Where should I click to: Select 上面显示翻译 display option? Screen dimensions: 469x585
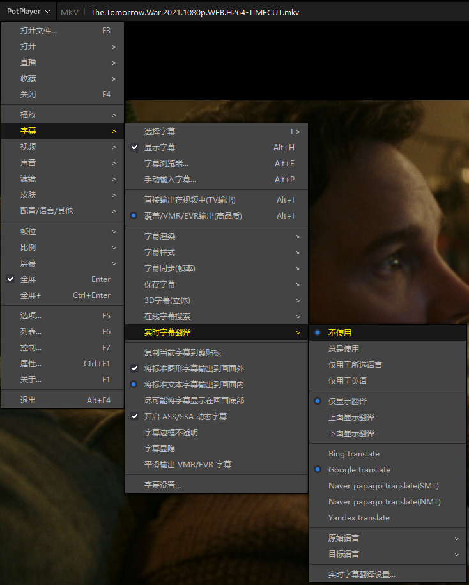351,417
